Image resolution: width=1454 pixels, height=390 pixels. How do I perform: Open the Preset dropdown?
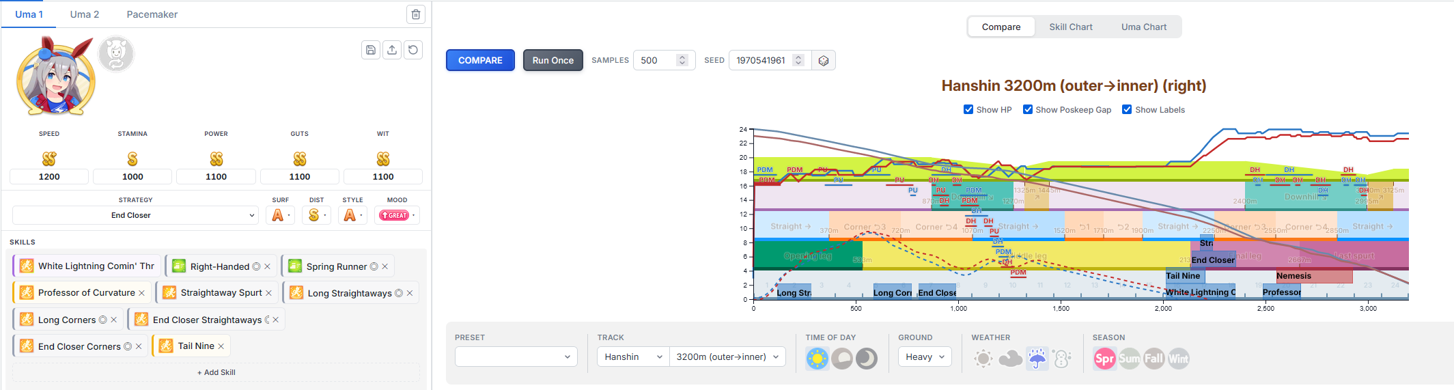(516, 357)
